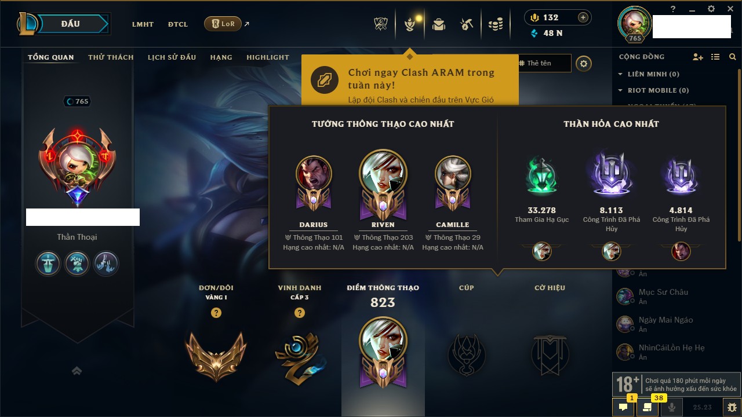Toggle friend list grouping view icon

(x=715, y=57)
